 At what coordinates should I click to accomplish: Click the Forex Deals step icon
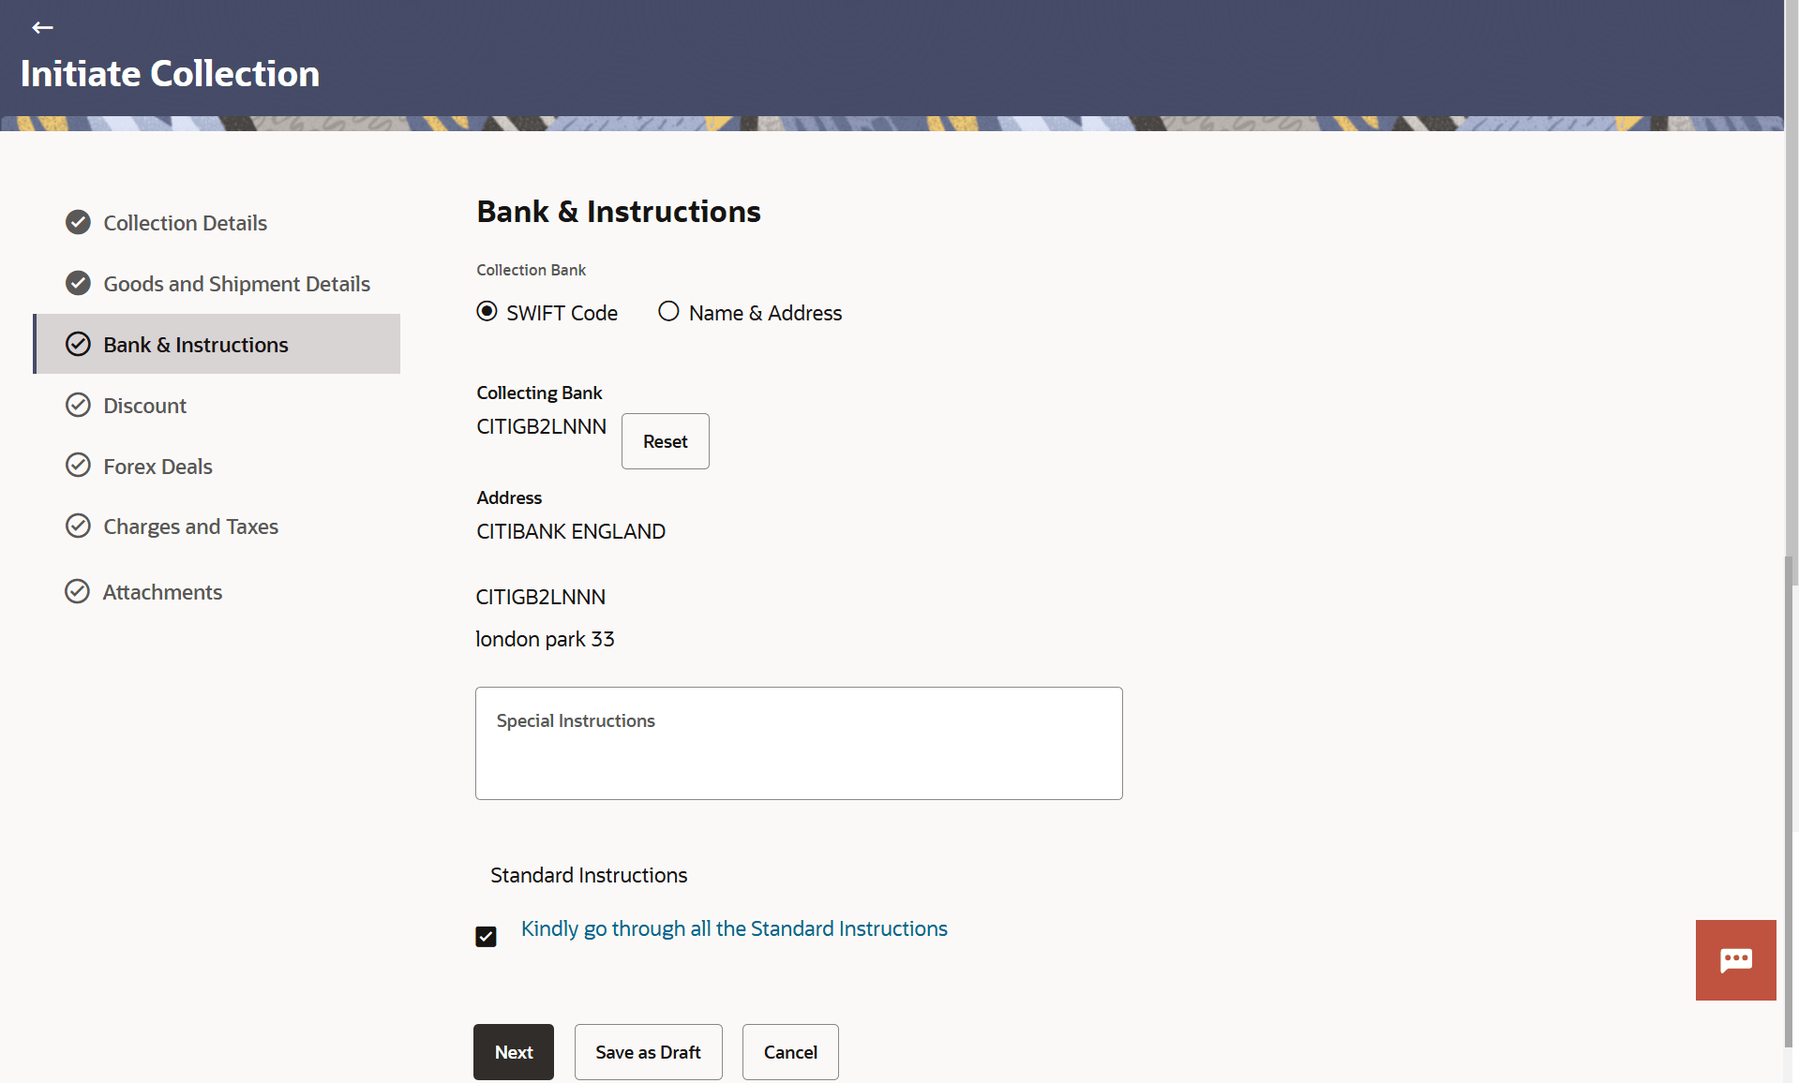pyautogui.click(x=78, y=466)
